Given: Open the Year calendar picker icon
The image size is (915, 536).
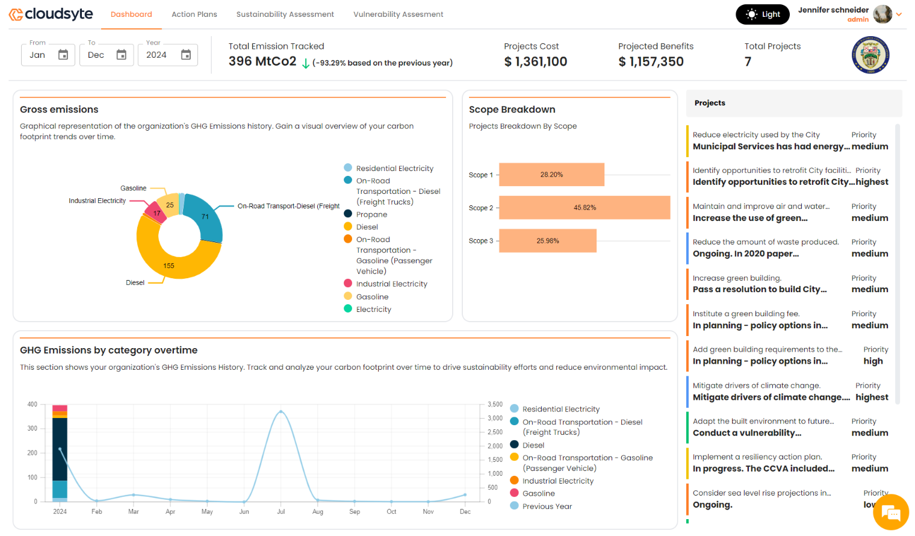Looking at the screenshot, I should (x=186, y=55).
